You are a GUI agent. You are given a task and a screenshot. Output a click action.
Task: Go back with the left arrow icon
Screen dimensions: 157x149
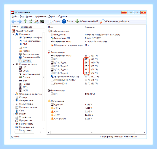coord(14,21)
